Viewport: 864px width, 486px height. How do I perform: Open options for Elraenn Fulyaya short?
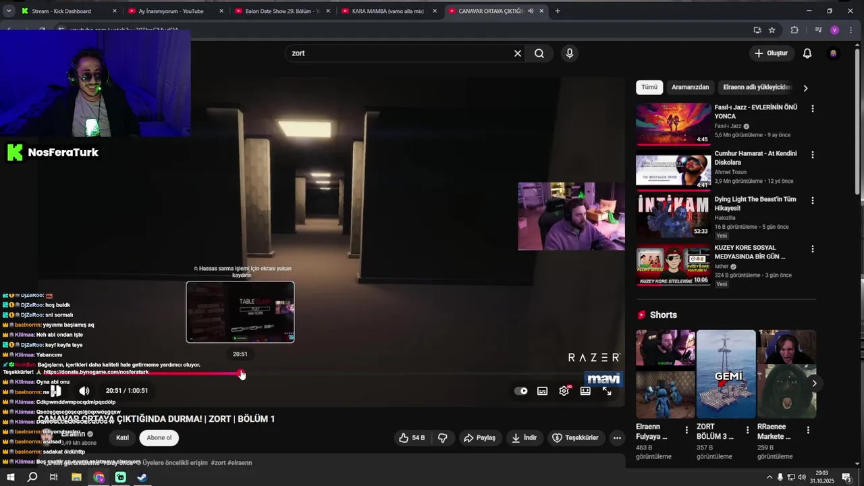(x=686, y=430)
